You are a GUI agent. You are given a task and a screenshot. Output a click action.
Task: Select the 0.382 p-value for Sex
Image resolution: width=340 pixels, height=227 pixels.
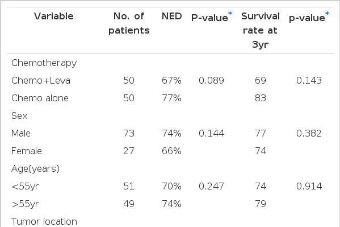pyautogui.click(x=309, y=134)
